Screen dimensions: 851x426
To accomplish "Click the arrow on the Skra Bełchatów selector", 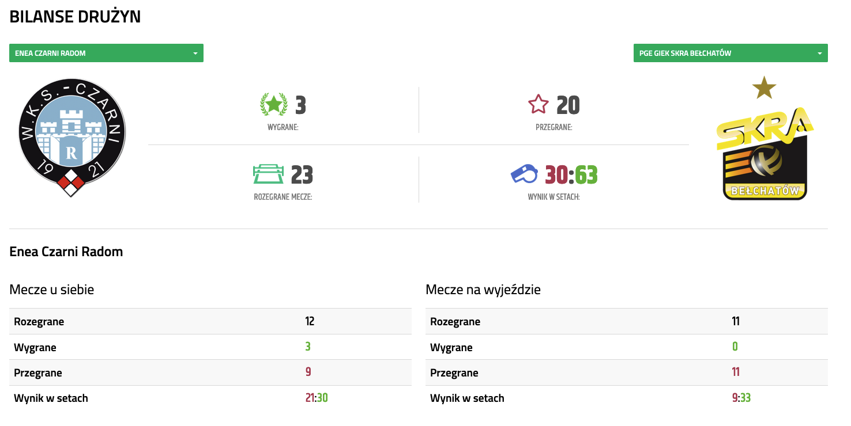I will [x=819, y=54].
